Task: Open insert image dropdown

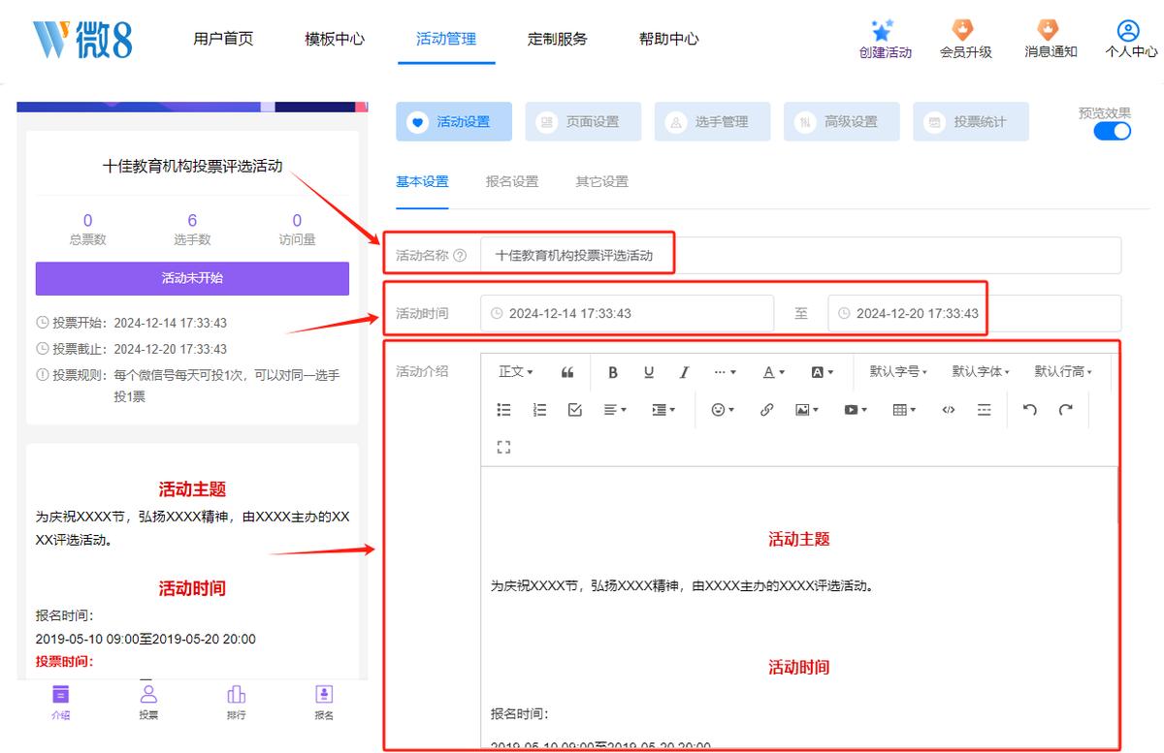Action: (807, 410)
